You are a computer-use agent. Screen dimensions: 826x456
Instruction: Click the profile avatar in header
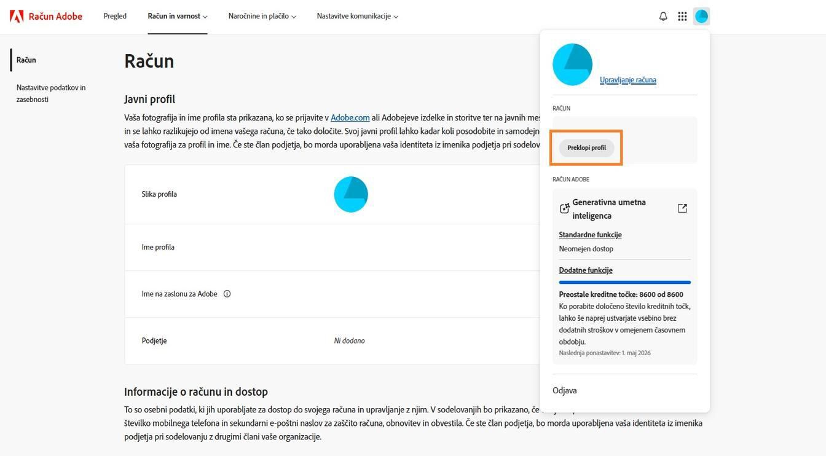[701, 17]
